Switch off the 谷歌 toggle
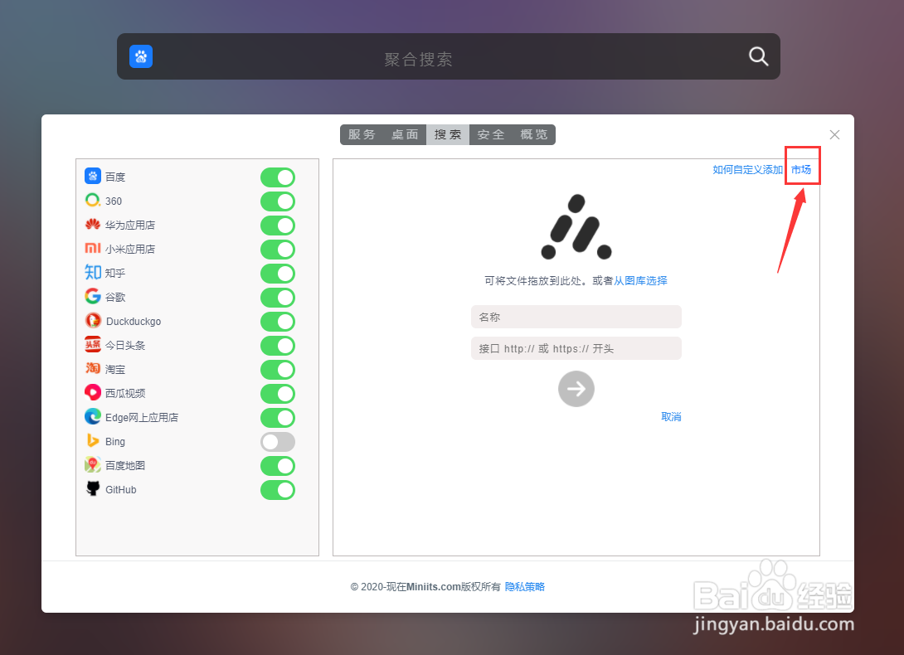The image size is (904, 655). coord(278,298)
